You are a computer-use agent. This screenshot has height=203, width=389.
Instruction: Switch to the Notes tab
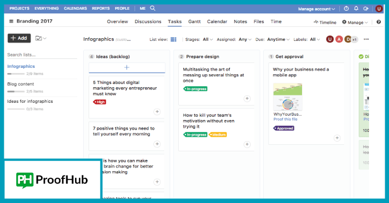pos(240,22)
